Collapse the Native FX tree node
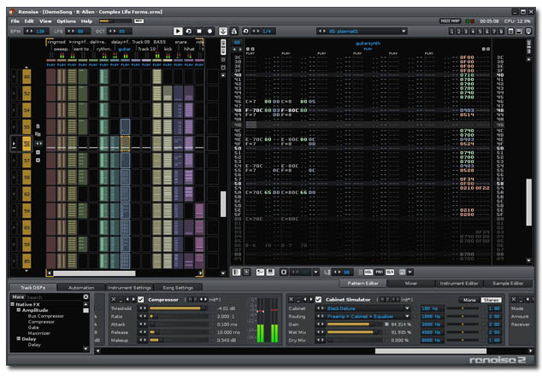The image size is (542, 381). click(x=13, y=304)
